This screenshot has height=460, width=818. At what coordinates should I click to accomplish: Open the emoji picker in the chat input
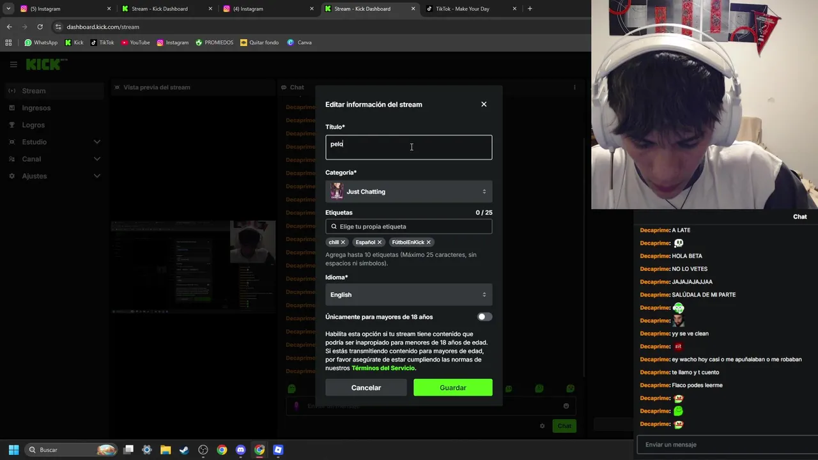(x=566, y=406)
